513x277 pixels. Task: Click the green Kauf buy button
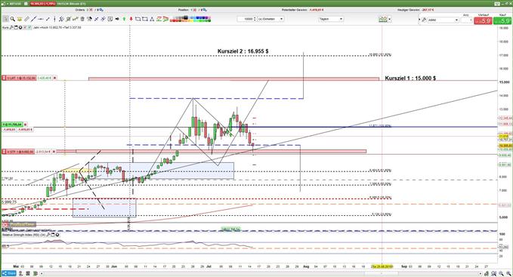(x=502, y=20)
